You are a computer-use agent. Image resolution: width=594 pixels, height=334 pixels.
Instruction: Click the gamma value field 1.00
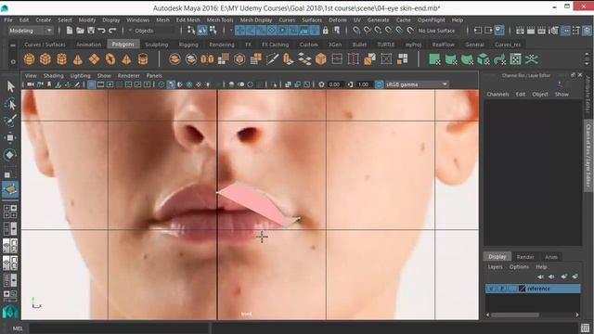[364, 84]
